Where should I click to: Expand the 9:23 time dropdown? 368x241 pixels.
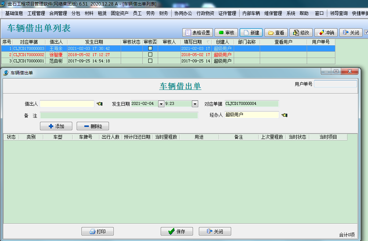pyautogui.click(x=195, y=104)
